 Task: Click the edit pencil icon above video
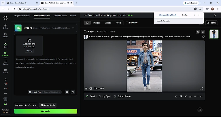(x=198, y=32)
